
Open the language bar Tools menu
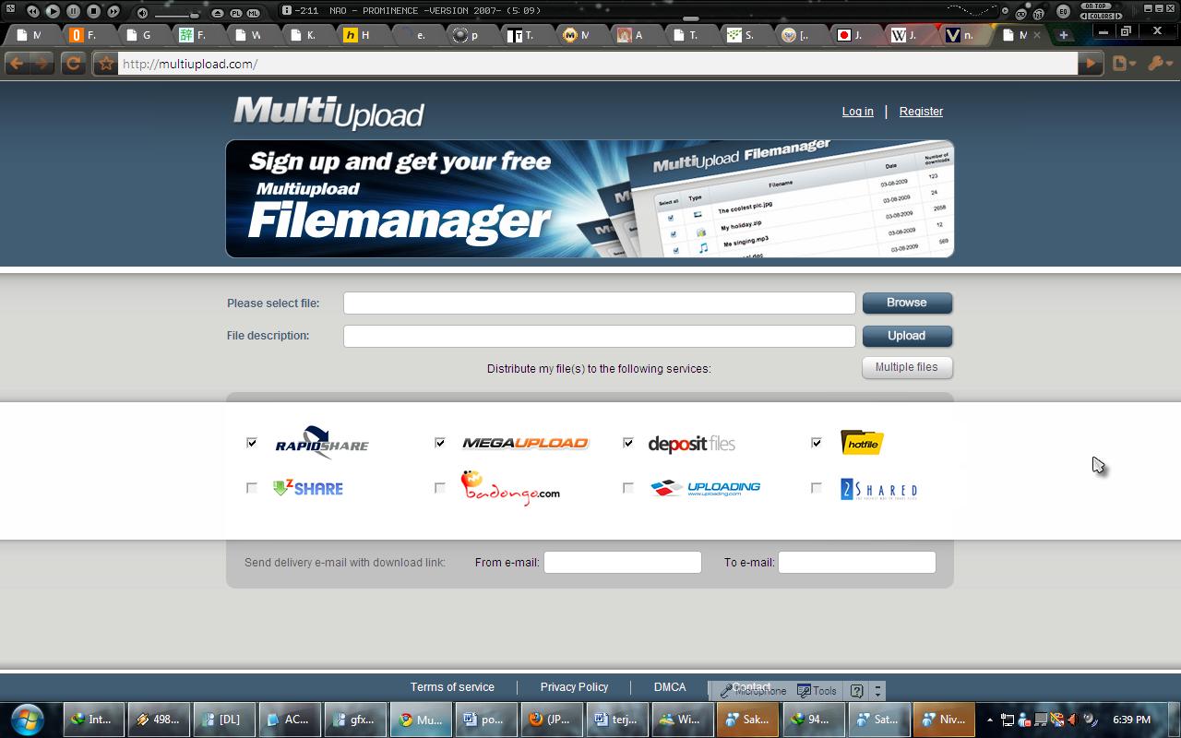(817, 691)
